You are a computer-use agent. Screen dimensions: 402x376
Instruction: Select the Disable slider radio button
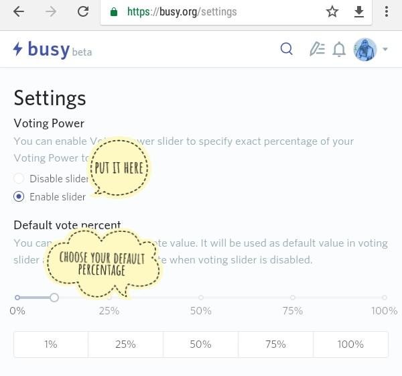coord(19,178)
